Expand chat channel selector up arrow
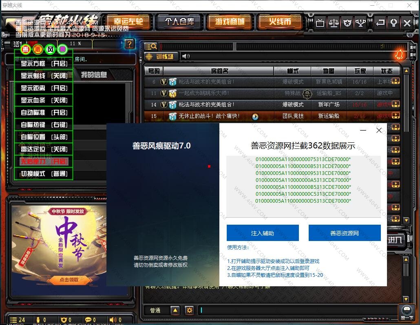Screen dimensions: 420x325 click(x=175, y=310)
